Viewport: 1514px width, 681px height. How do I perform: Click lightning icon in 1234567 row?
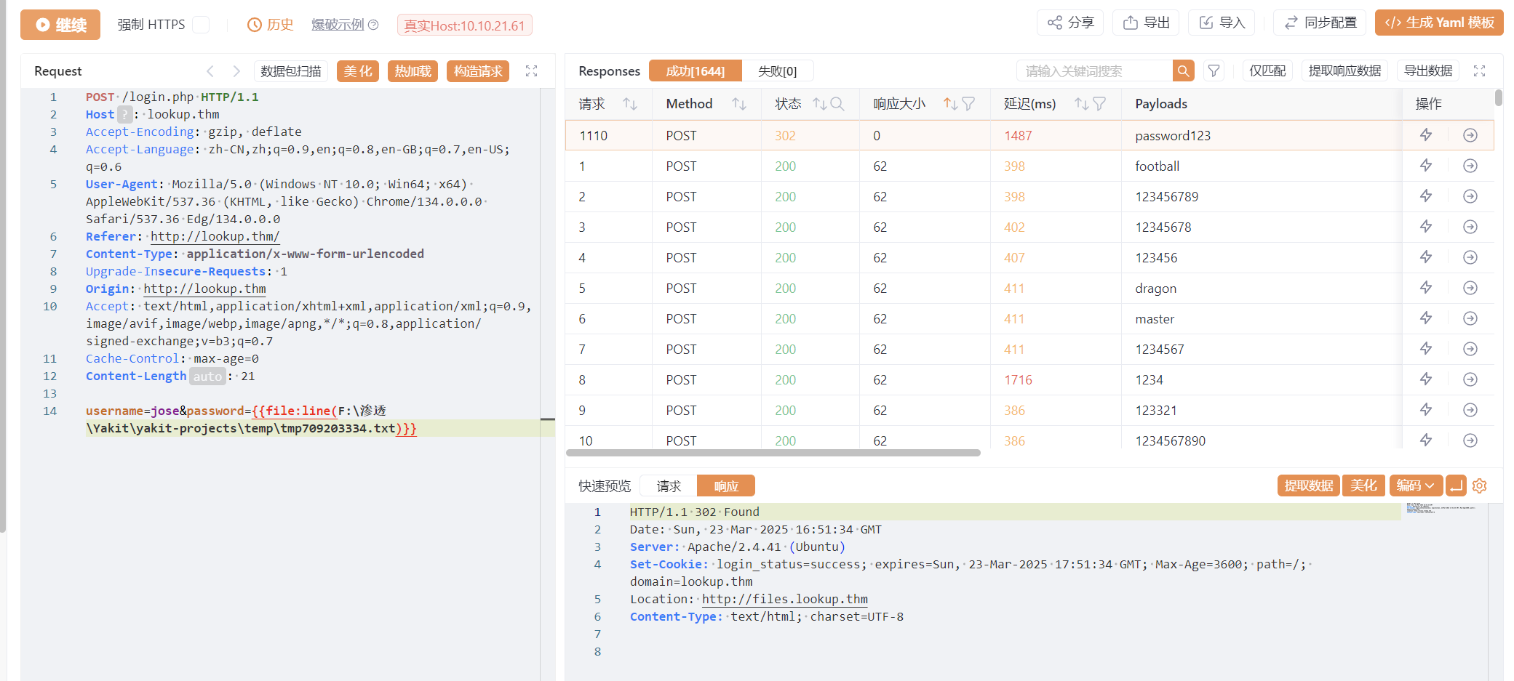pos(1426,349)
